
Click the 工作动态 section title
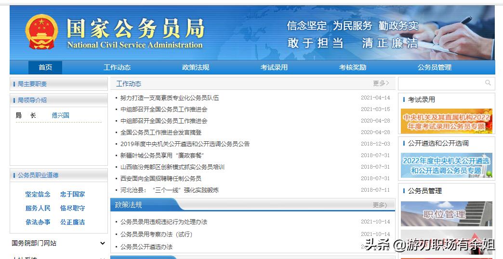click(x=129, y=84)
